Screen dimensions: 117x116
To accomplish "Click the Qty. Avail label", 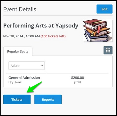I will (15, 82).
